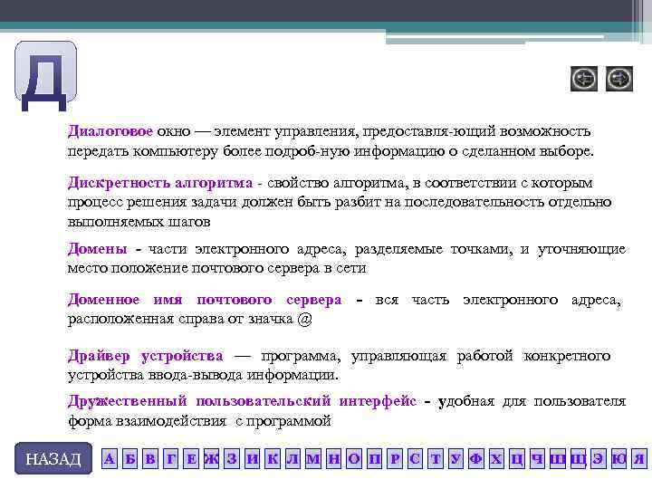Navigate to the last letter Я
652x489 pixels.
[x=639, y=459]
